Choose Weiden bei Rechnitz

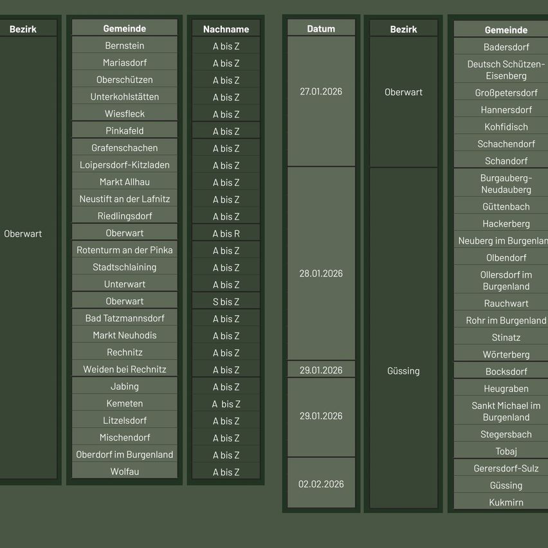pyautogui.click(x=124, y=369)
